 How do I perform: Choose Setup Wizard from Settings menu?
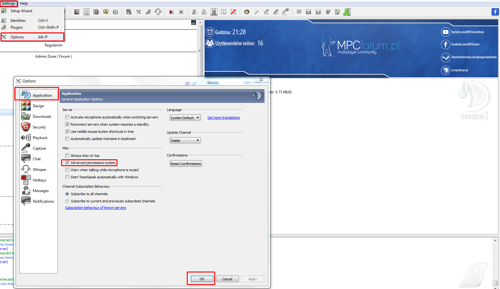(x=32, y=11)
